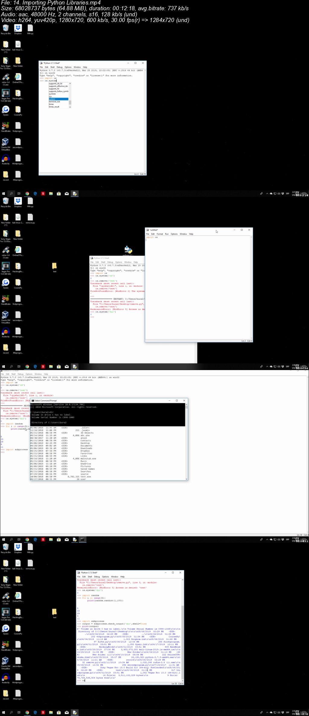309x716 pixels.
Task: Choose 'terminal_size' from the autocomplete list
Action: (55, 102)
